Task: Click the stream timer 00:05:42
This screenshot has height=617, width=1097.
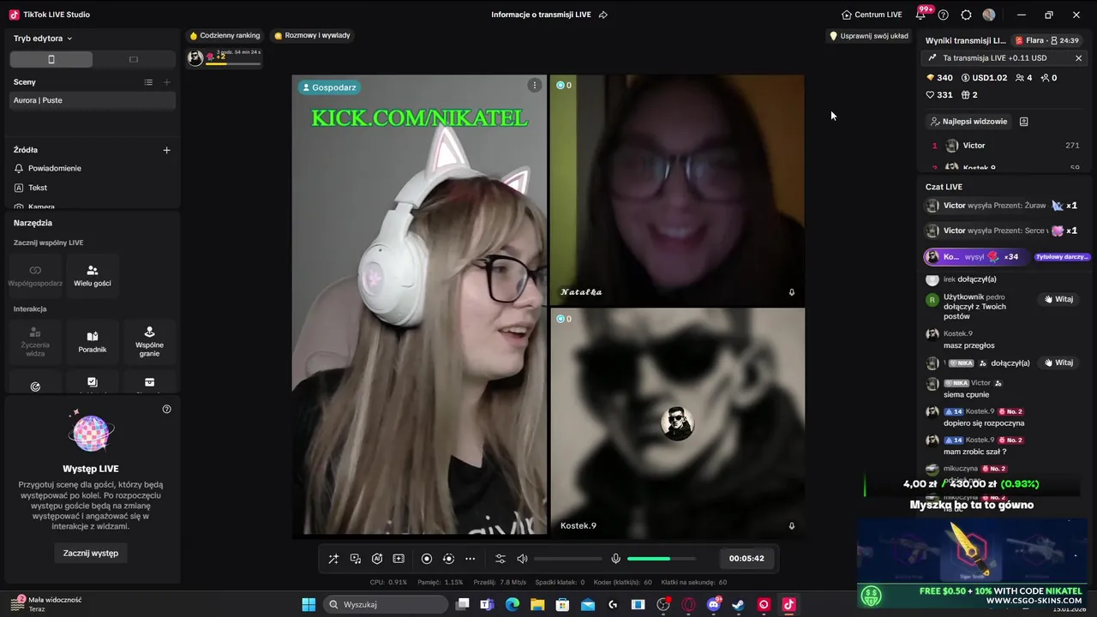Action: pyautogui.click(x=746, y=558)
